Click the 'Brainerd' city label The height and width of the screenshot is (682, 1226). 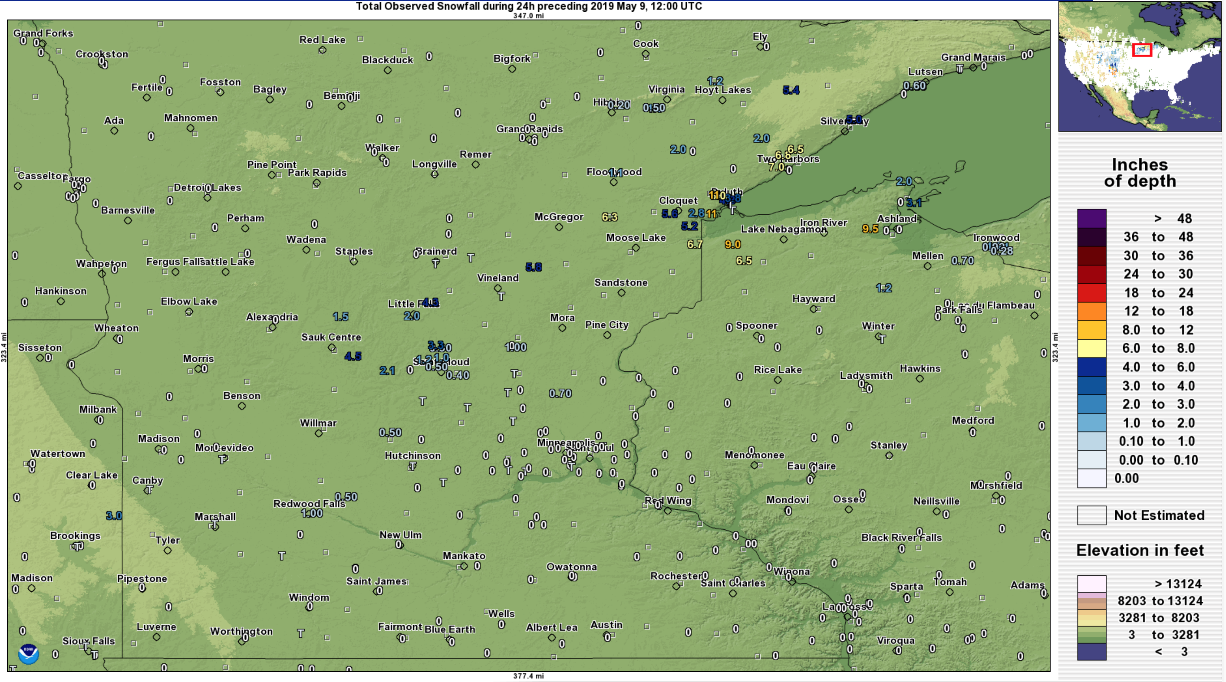(436, 251)
